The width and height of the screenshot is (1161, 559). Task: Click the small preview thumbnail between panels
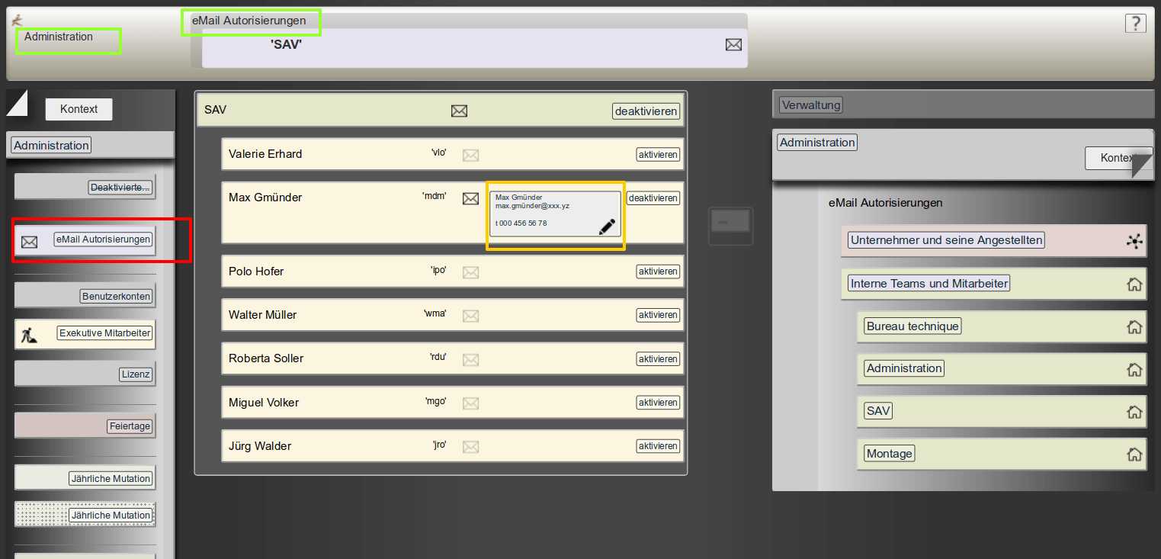pos(730,226)
